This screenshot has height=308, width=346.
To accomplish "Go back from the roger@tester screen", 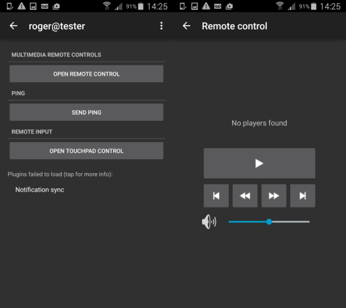I will 14,26.
